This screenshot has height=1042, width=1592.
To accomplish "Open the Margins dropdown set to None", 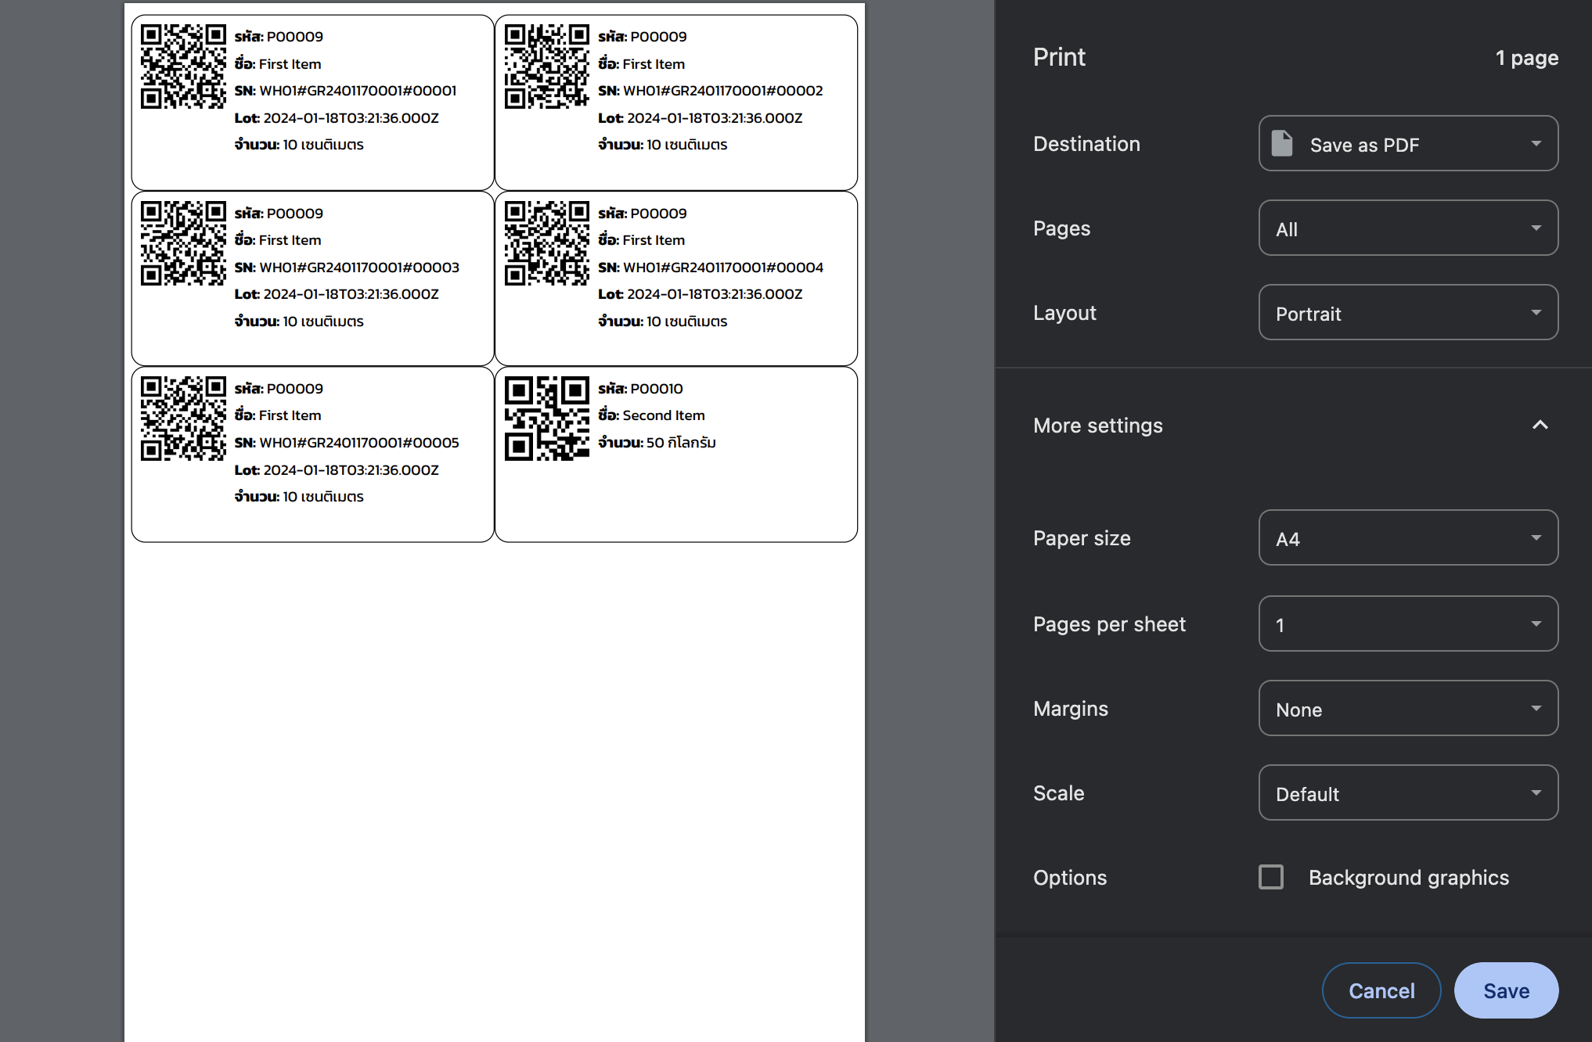I will click(x=1408, y=709).
